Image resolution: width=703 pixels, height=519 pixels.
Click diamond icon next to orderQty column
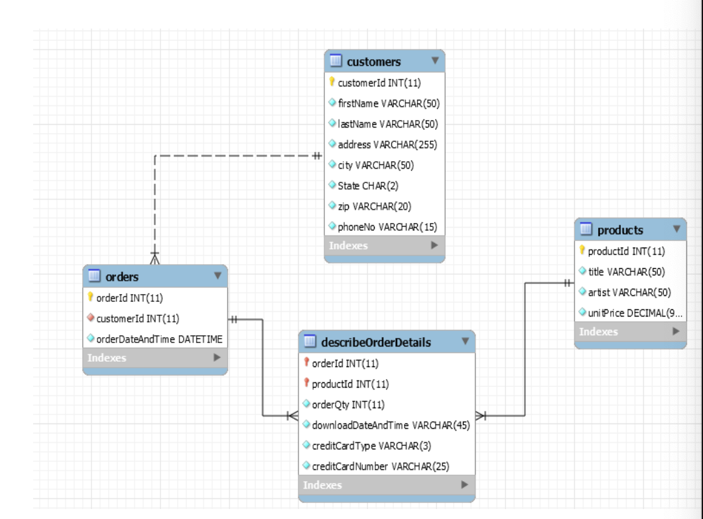[306, 404]
